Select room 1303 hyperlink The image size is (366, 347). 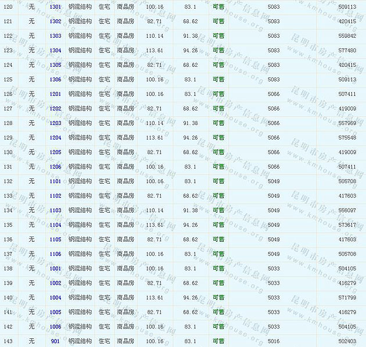coord(55,36)
